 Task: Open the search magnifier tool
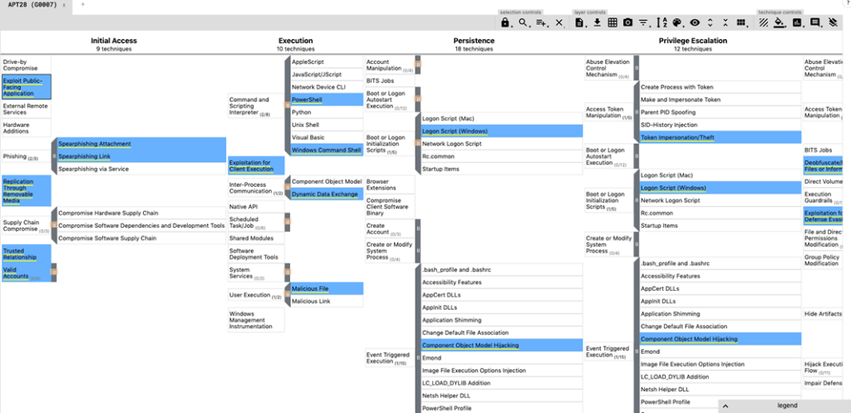tap(524, 22)
